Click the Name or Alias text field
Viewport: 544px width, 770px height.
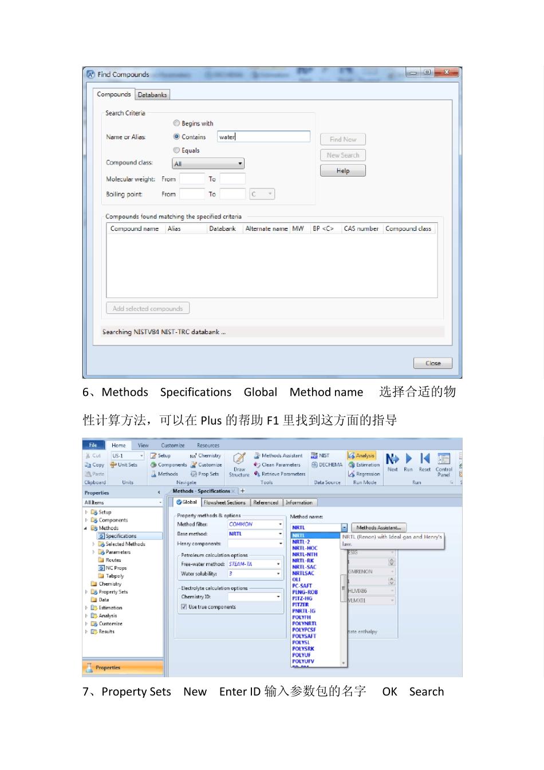[264, 136]
